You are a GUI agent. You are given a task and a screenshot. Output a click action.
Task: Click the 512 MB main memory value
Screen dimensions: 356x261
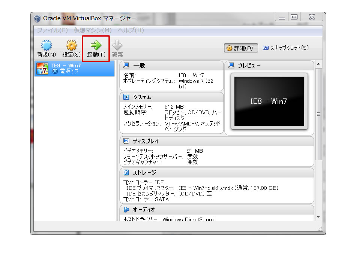pos(174,107)
